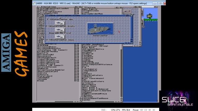This screenshot has width=198, height=111.
Task: Select RollerCoasterRumbler in Simulations list
Action: tap(51, 70)
